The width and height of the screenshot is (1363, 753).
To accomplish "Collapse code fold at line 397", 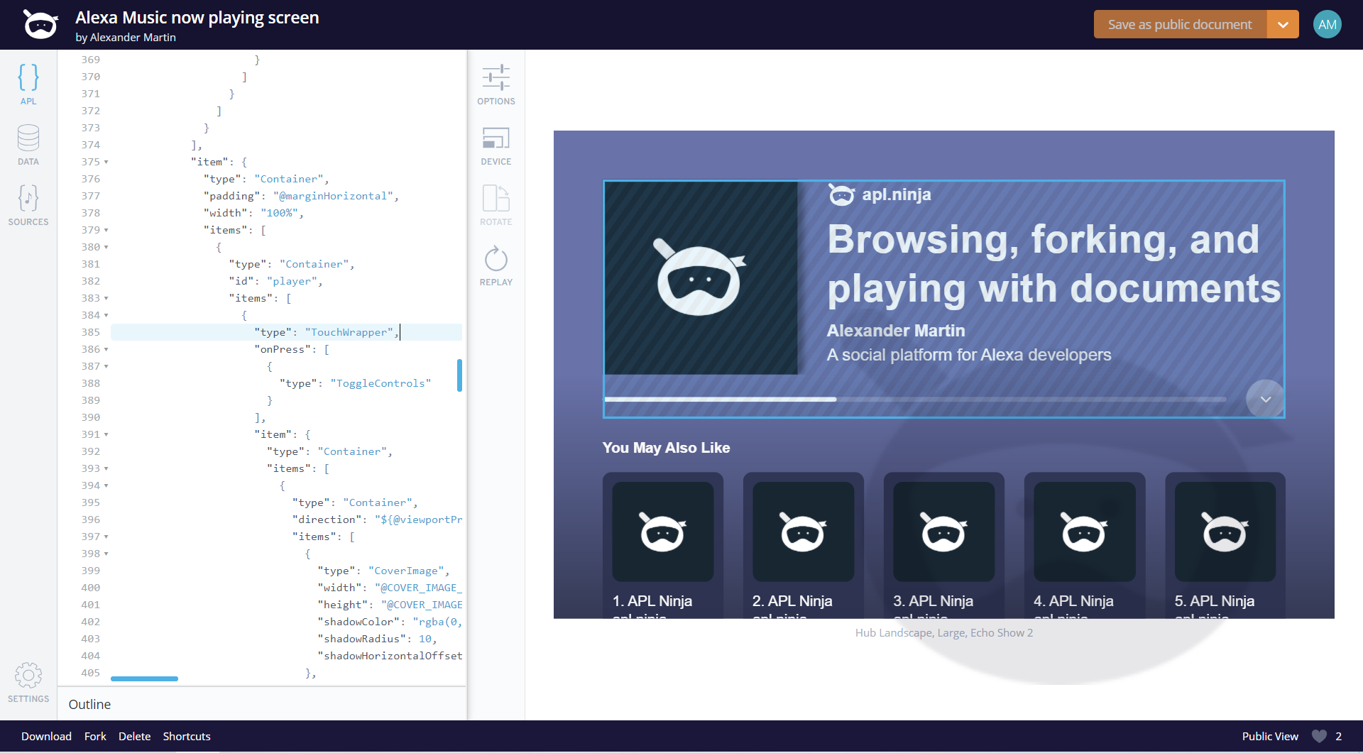I will pos(106,537).
